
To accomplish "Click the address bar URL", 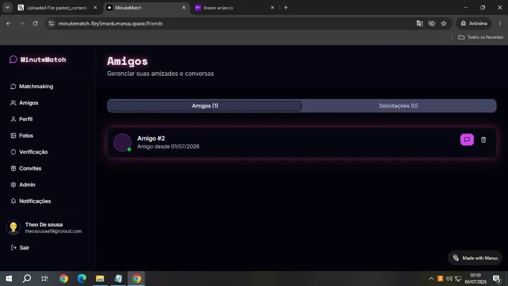I will click(111, 23).
